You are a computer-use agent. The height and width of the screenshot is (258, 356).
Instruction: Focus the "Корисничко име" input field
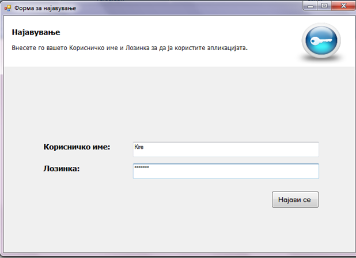coord(225,149)
